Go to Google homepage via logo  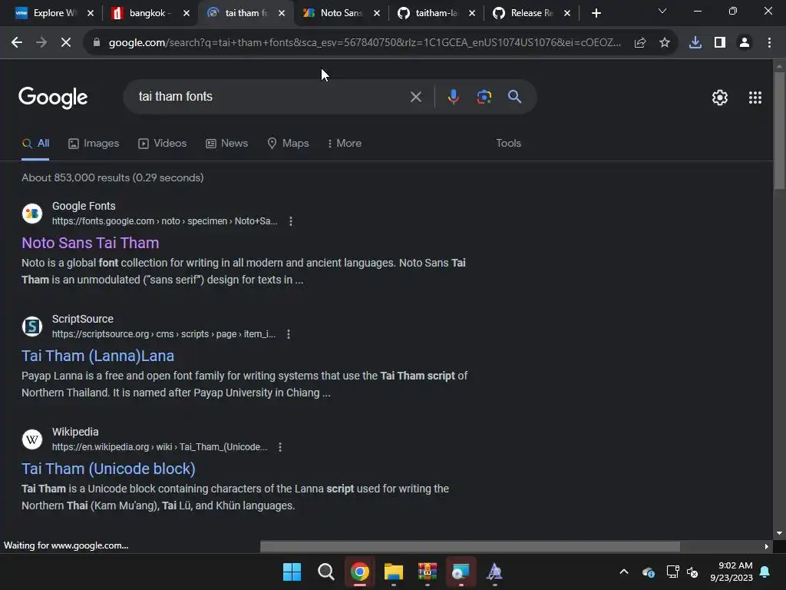(x=53, y=98)
